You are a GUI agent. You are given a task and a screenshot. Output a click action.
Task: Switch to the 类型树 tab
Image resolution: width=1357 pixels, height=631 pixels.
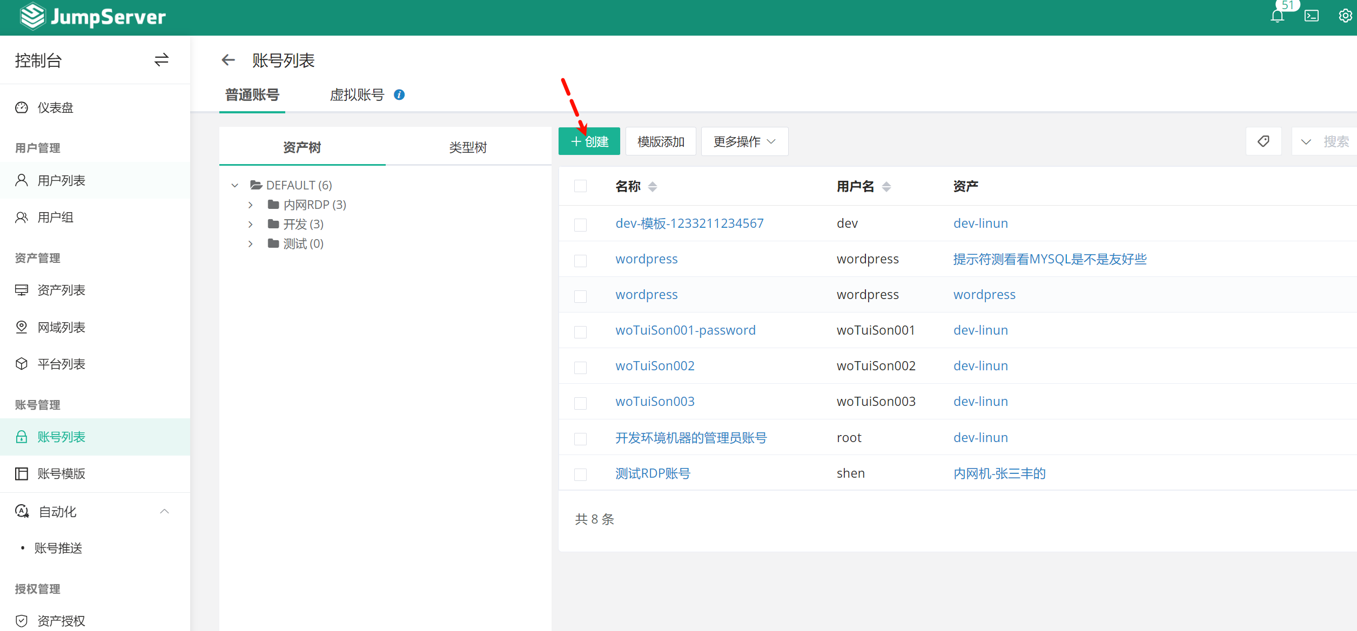tap(468, 147)
